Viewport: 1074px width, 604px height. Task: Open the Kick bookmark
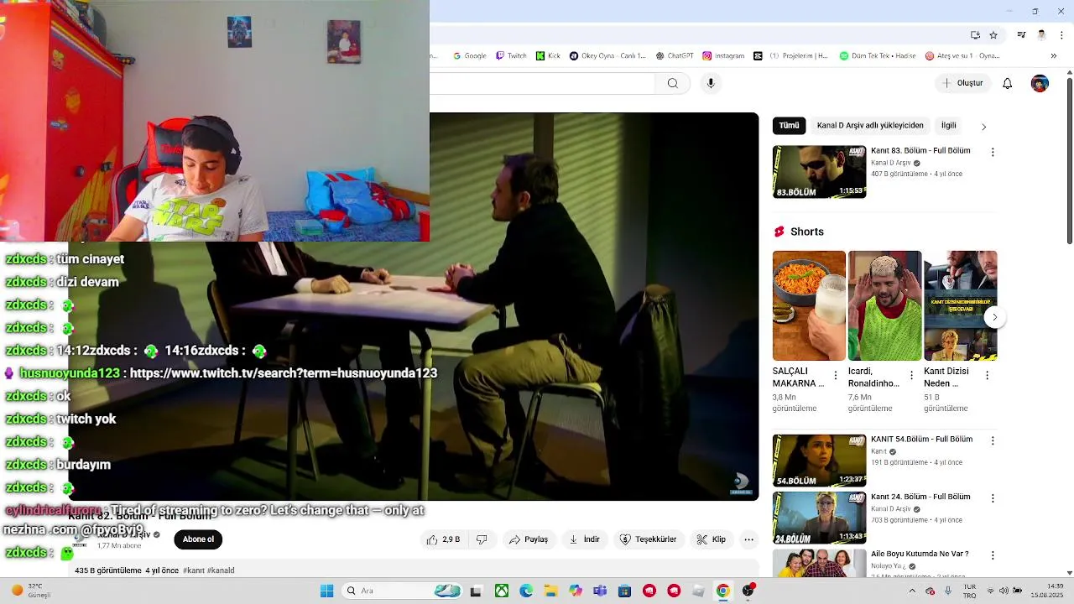(x=549, y=56)
